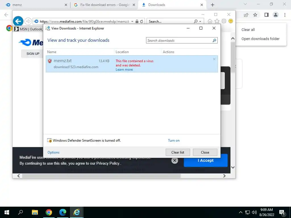The height and width of the screenshot is (218, 291).
Task: Open Chrome three-dot menu
Action: click(x=285, y=15)
